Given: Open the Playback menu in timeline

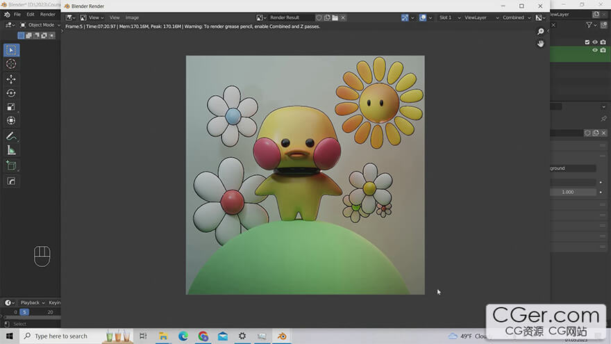Looking at the screenshot, I should [33, 303].
